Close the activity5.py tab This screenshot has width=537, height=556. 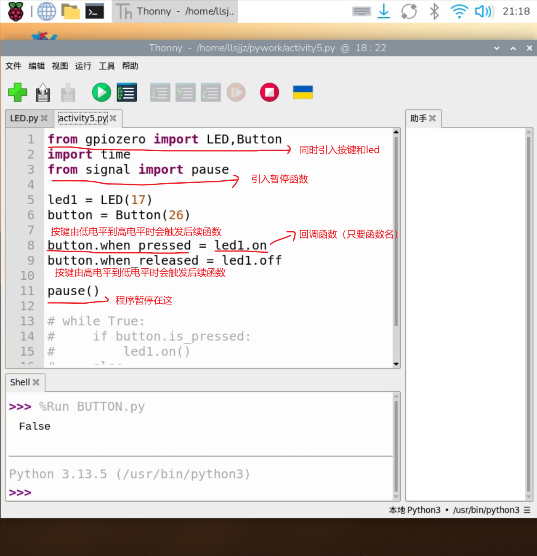click(113, 118)
